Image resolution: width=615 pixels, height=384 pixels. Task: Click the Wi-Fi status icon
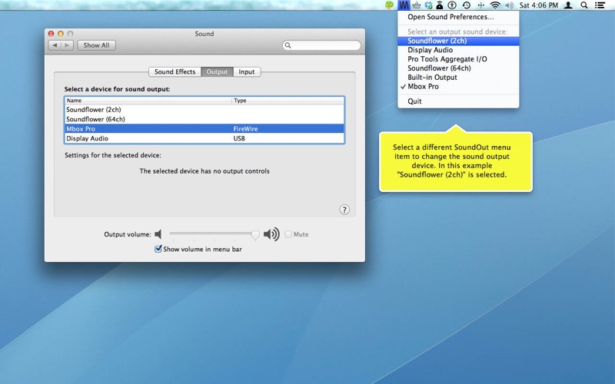coord(495,5)
